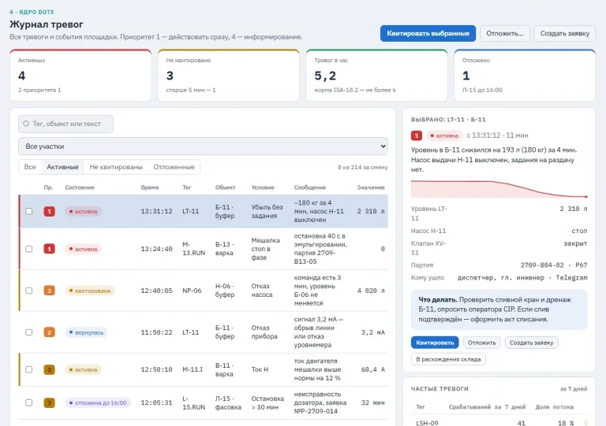Click 'Сообщение' column header
This screenshot has height=426, width=606.
[310, 187]
